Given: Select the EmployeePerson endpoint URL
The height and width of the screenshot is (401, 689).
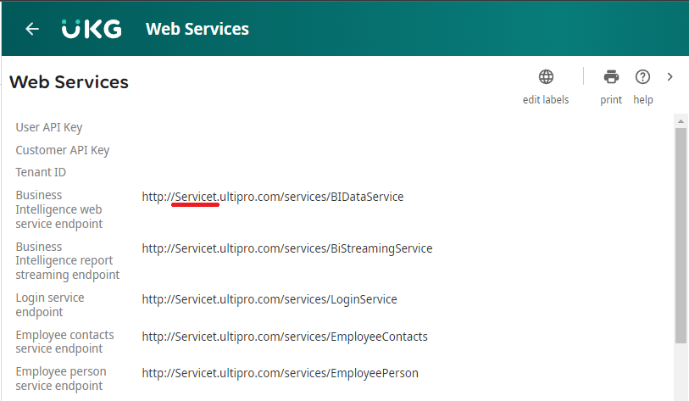Looking at the screenshot, I should tap(280, 373).
